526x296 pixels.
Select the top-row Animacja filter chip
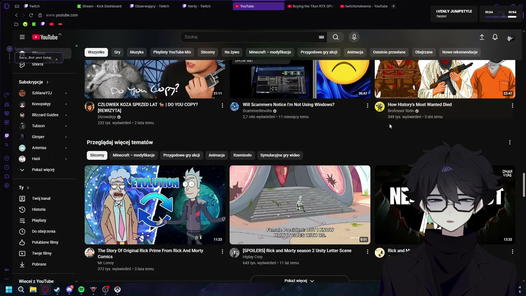click(355, 52)
